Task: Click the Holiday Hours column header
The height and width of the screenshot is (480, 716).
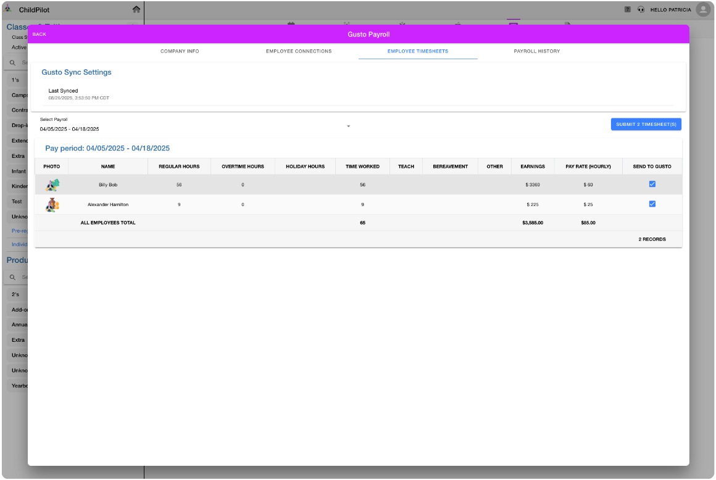Action: point(305,167)
